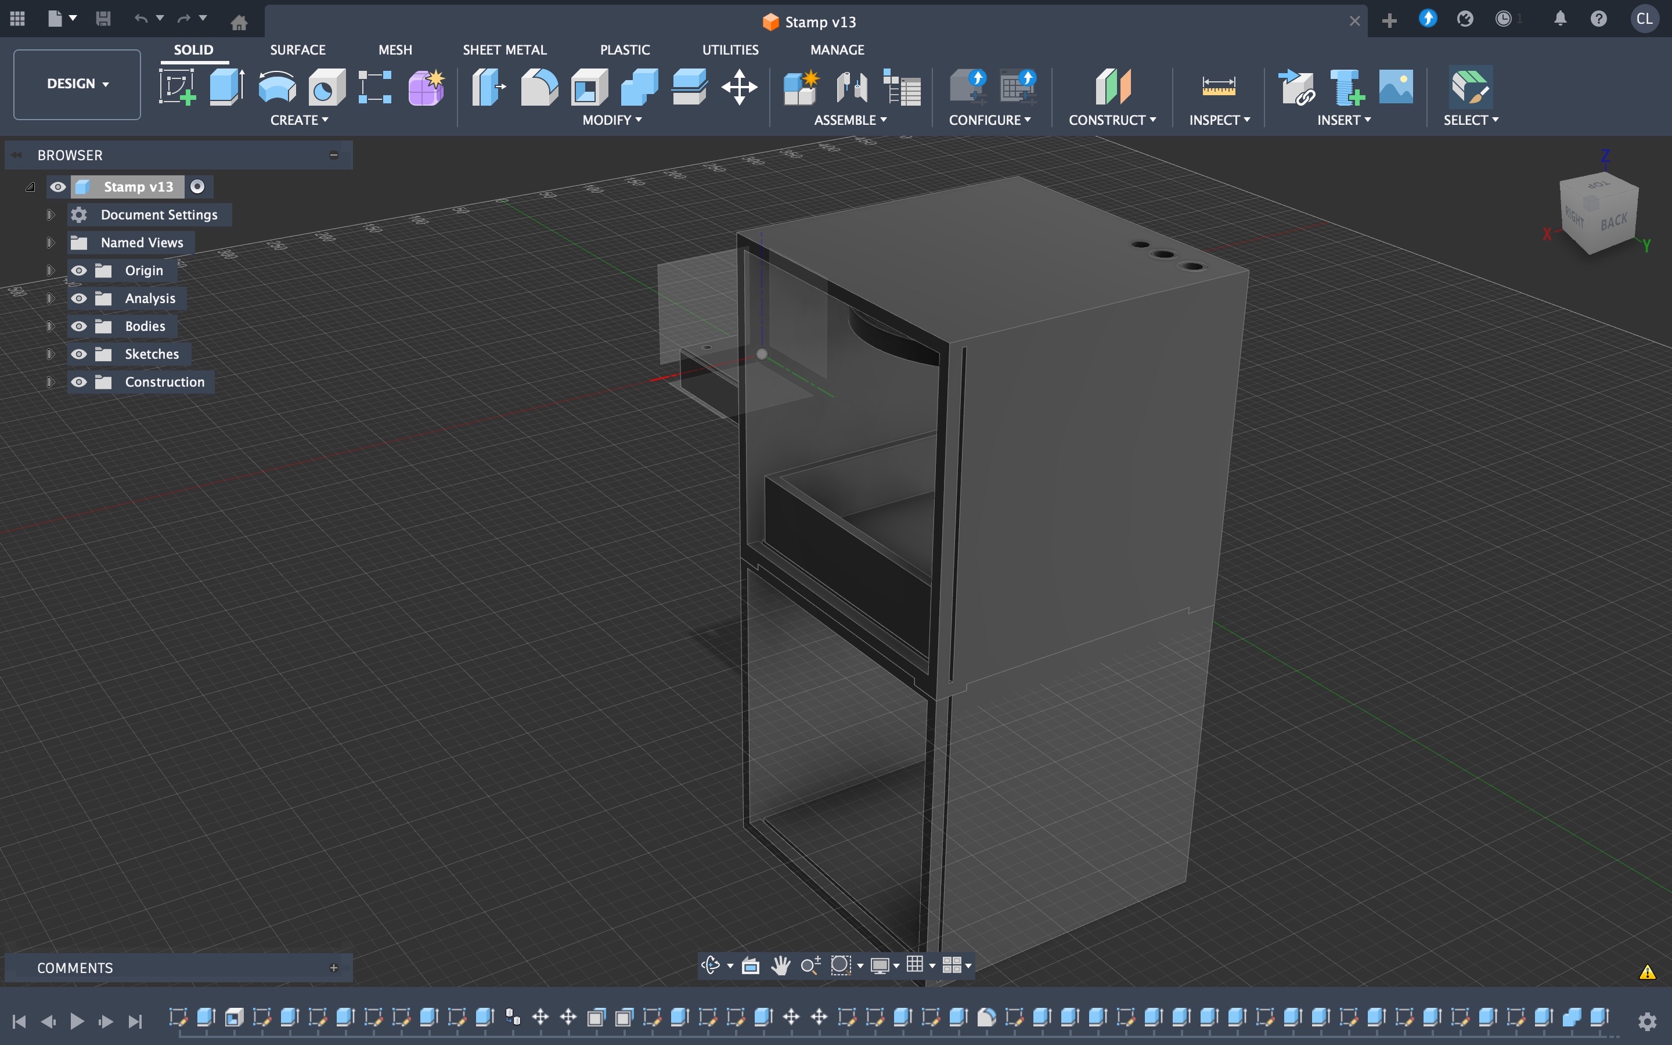This screenshot has height=1045, width=1672.
Task: Expand the Bodies folder
Action: coord(50,326)
